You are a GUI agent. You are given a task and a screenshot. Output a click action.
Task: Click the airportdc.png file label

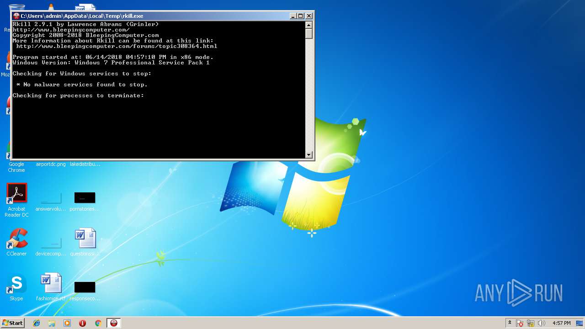(51, 164)
